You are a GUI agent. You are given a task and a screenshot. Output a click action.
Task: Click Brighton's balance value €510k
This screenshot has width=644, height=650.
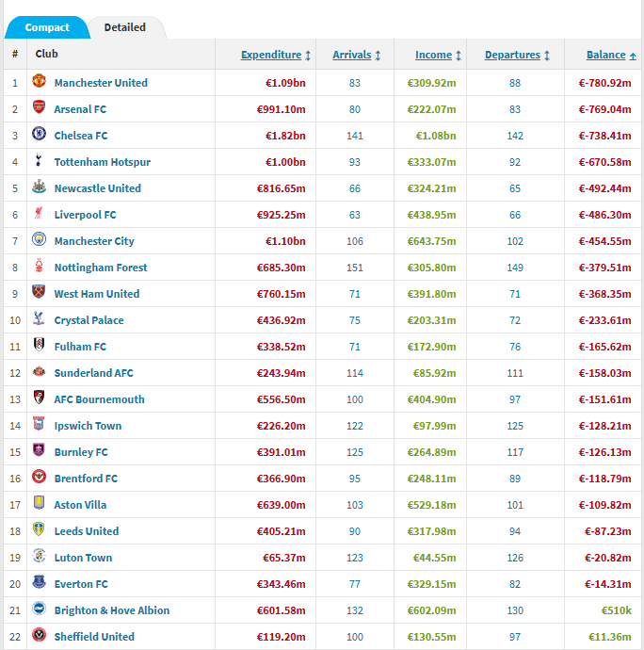tap(617, 610)
